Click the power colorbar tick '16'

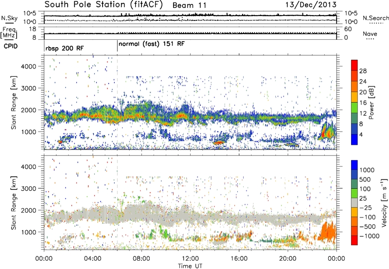tap(363, 103)
